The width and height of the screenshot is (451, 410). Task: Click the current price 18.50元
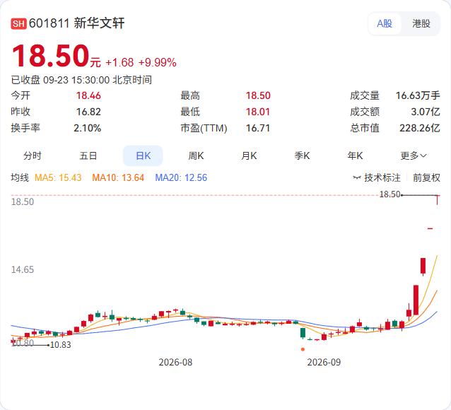point(57,56)
